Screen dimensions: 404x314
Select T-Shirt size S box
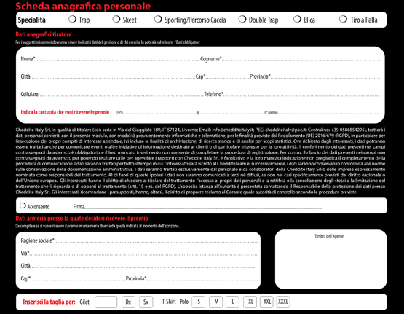coord(199,302)
